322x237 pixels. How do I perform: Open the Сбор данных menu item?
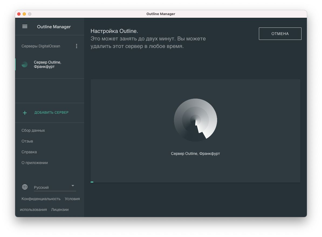coord(33,130)
